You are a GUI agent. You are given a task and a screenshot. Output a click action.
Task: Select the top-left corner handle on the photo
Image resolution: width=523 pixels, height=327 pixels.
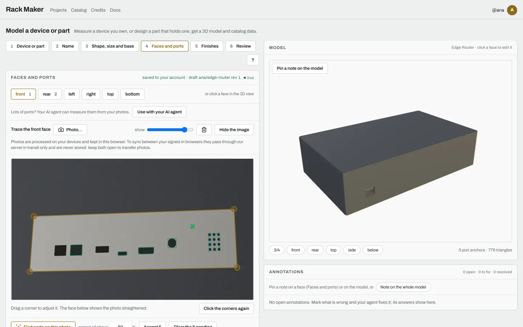34,216
